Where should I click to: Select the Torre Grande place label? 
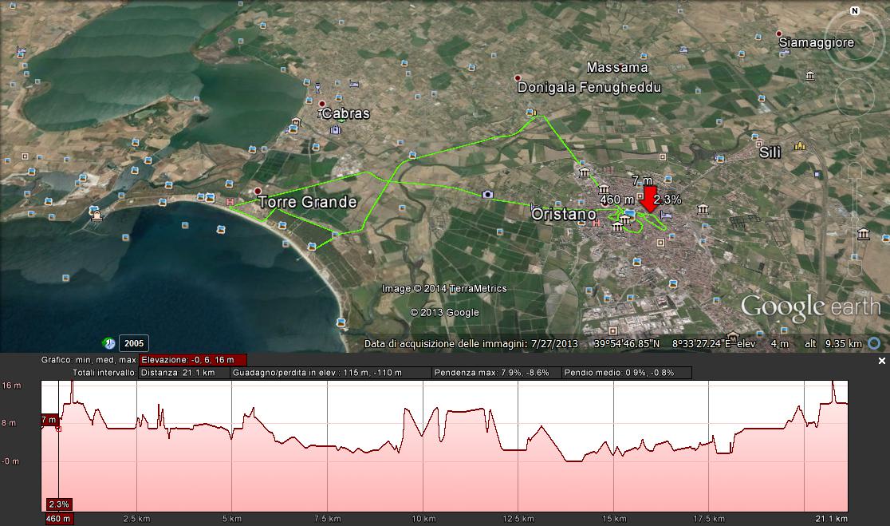click(307, 202)
